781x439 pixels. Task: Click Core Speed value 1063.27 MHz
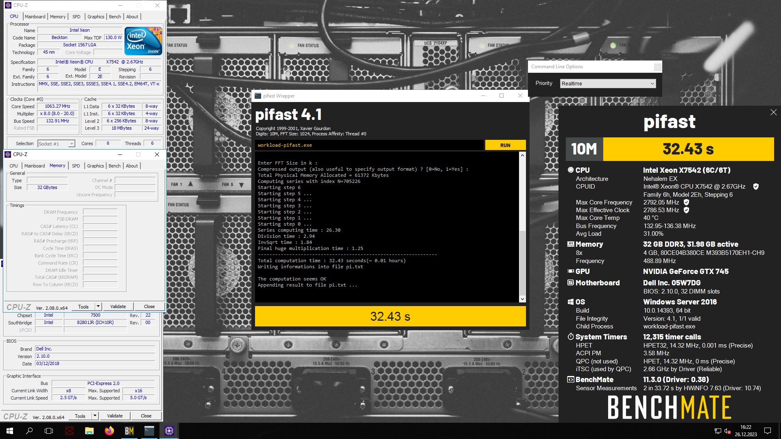click(x=58, y=106)
